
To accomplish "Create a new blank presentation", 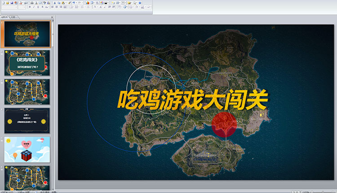I will pos(4,3).
